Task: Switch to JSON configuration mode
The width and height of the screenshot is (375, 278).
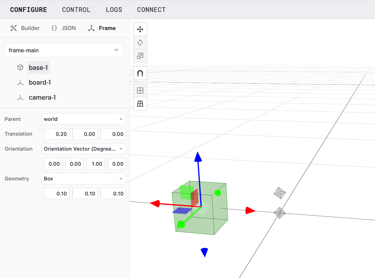Action: pos(64,28)
